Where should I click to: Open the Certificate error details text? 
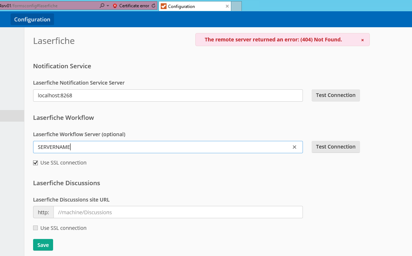pos(134,6)
